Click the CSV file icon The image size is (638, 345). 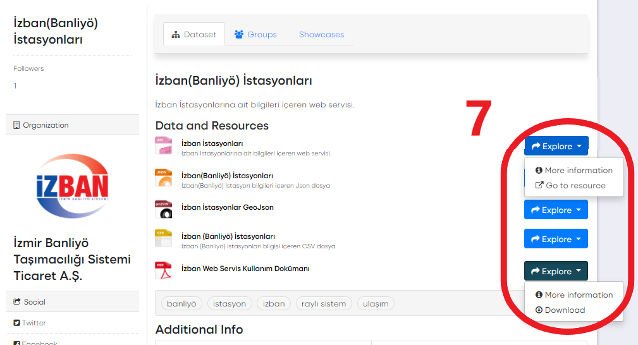163,239
